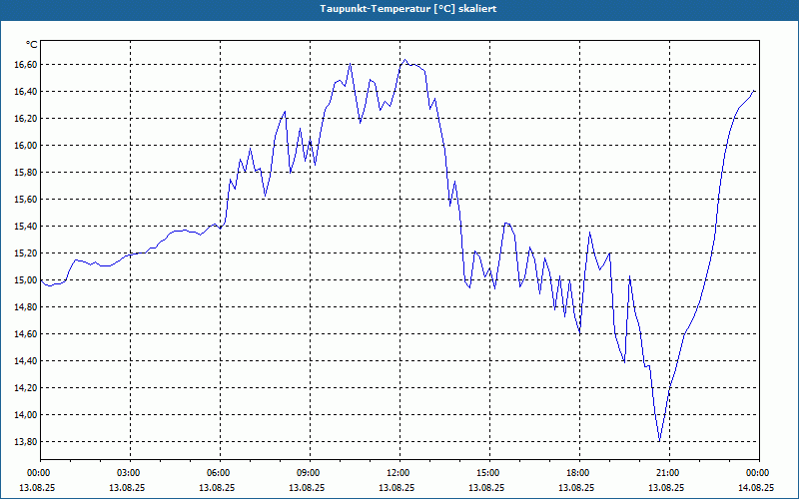Viewport: 799px width, 499px height.
Task: Click the '16,00' y-axis value
Action: click(x=27, y=146)
